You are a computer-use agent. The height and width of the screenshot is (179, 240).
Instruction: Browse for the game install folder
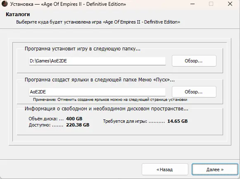click(x=194, y=61)
